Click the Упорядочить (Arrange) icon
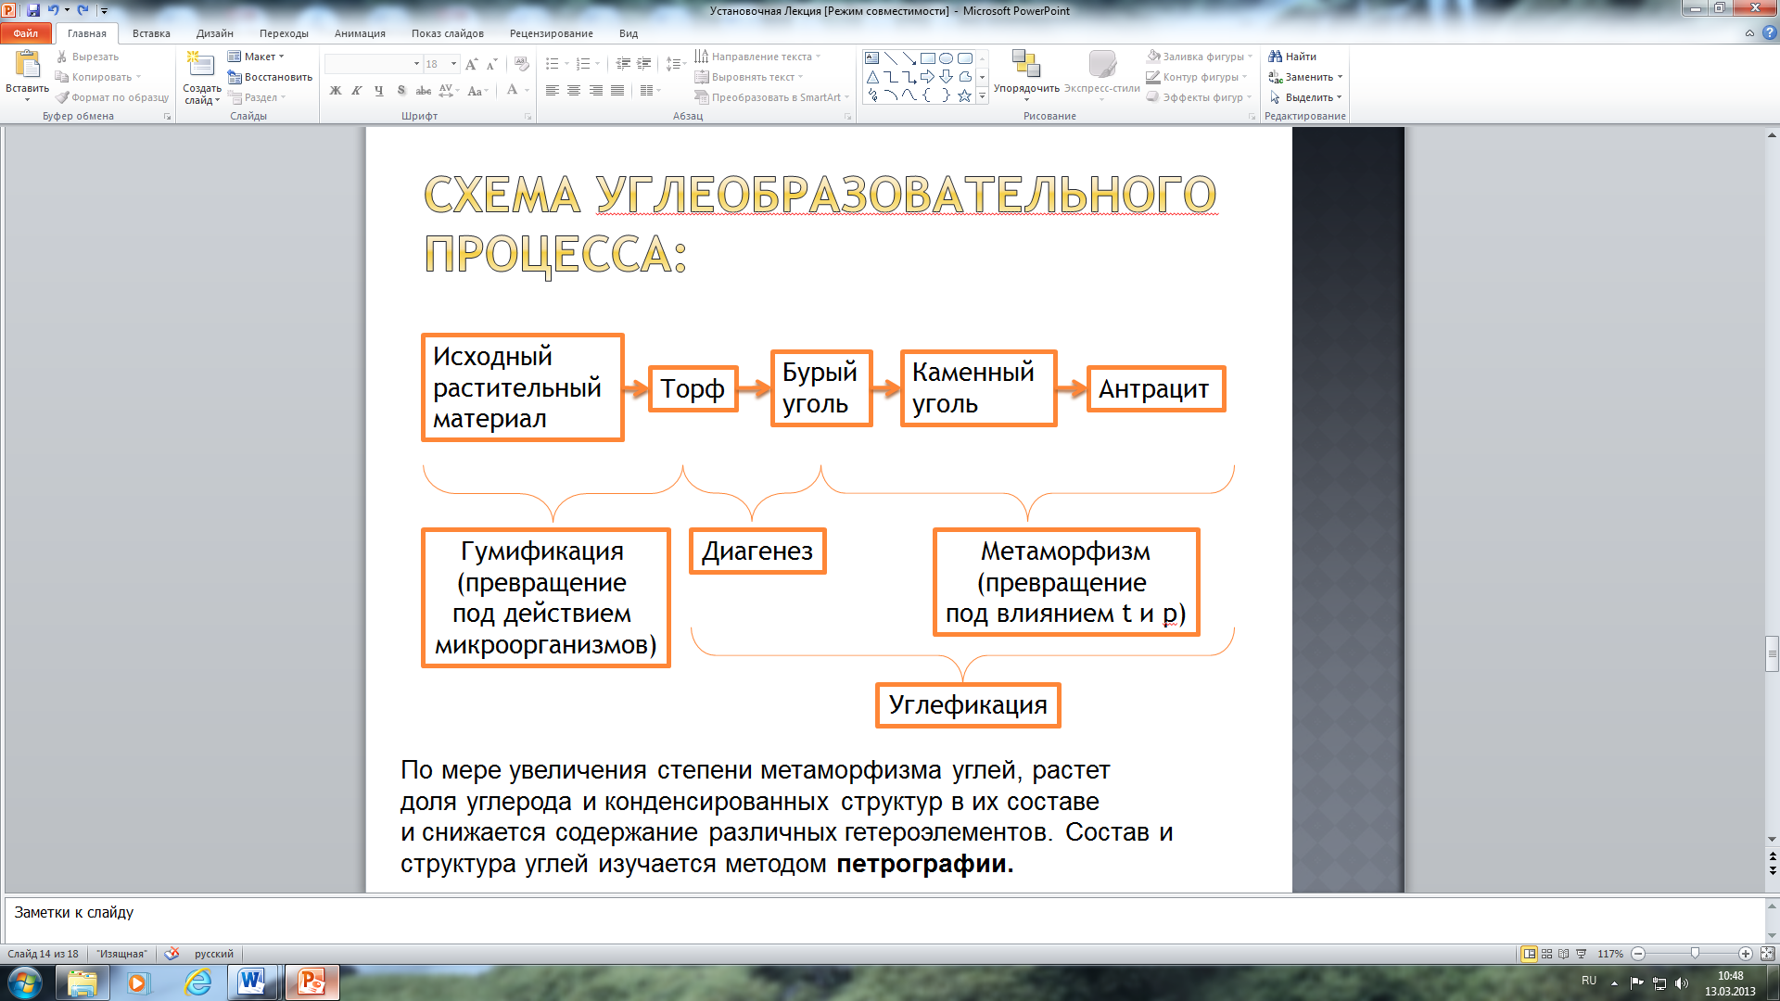Screen dimensions: 1780x1001 pos(1025,64)
